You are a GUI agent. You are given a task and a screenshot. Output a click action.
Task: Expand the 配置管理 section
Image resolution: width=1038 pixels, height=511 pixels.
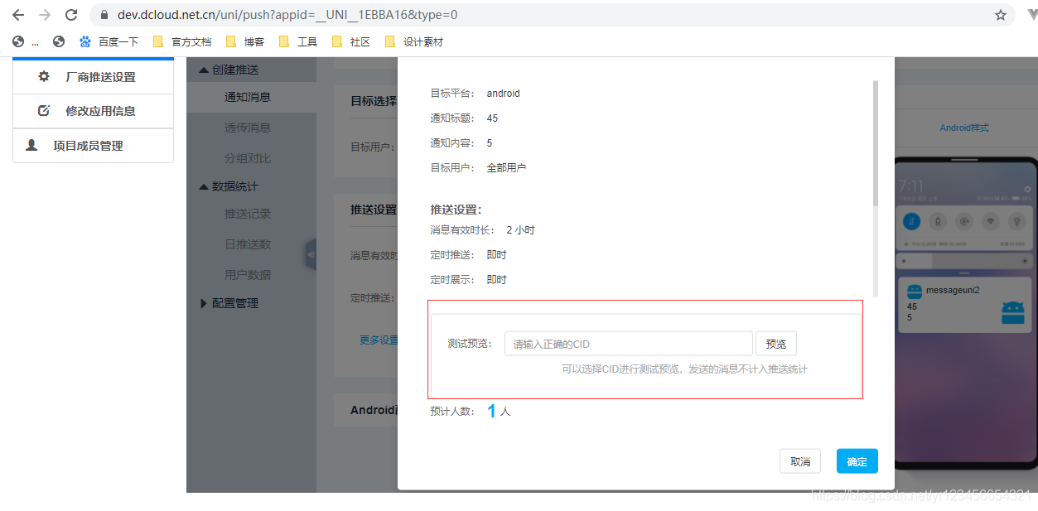point(229,303)
